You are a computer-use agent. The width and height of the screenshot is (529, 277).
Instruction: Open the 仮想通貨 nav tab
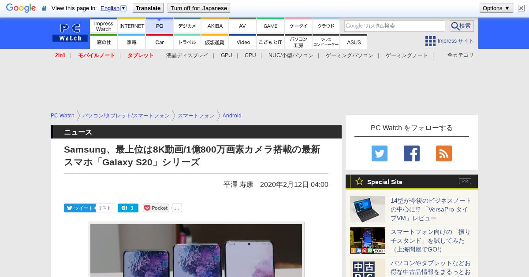point(215,42)
